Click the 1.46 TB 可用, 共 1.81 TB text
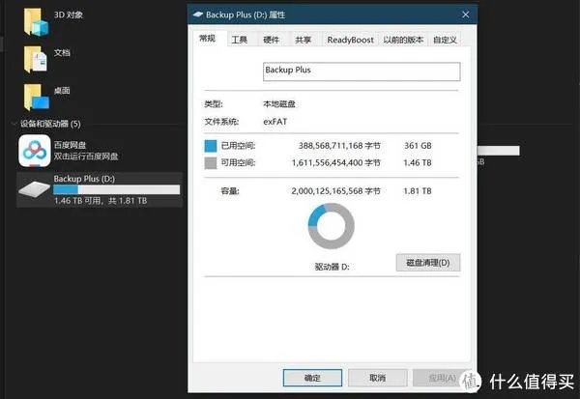Viewport: 580px width, 399px height. tap(101, 200)
